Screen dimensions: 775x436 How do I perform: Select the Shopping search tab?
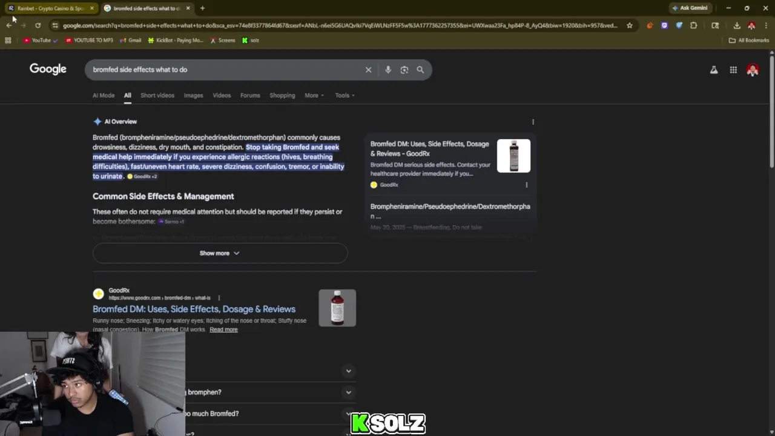tap(282, 95)
